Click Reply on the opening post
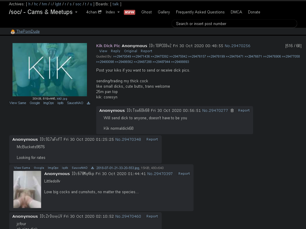 116,51
